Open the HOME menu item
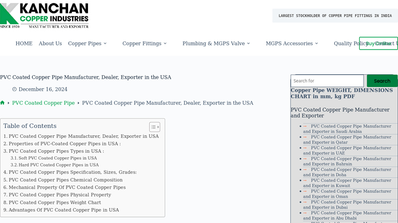 point(24,44)
